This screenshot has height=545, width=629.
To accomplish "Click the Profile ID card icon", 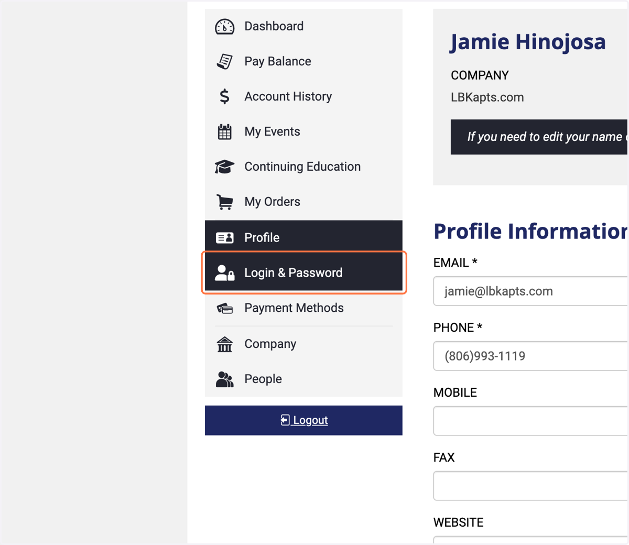I will click(x=224, y=238).
